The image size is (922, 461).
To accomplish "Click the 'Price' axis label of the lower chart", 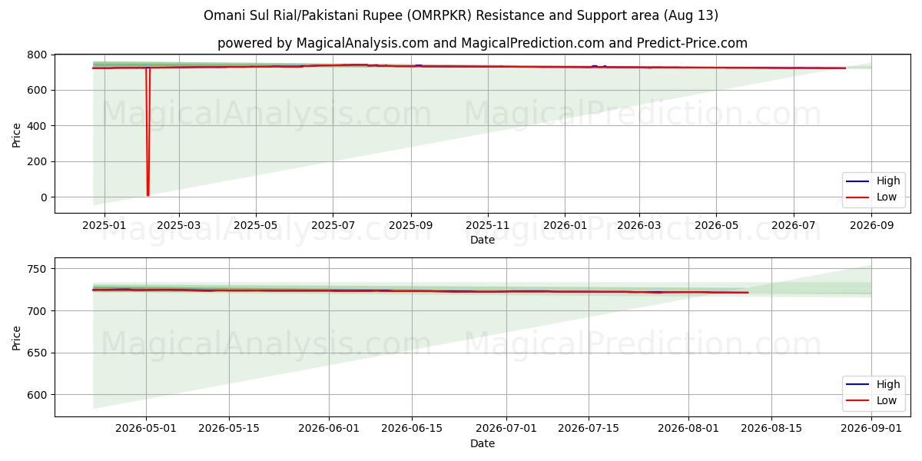I will click(x=17, y=337).
